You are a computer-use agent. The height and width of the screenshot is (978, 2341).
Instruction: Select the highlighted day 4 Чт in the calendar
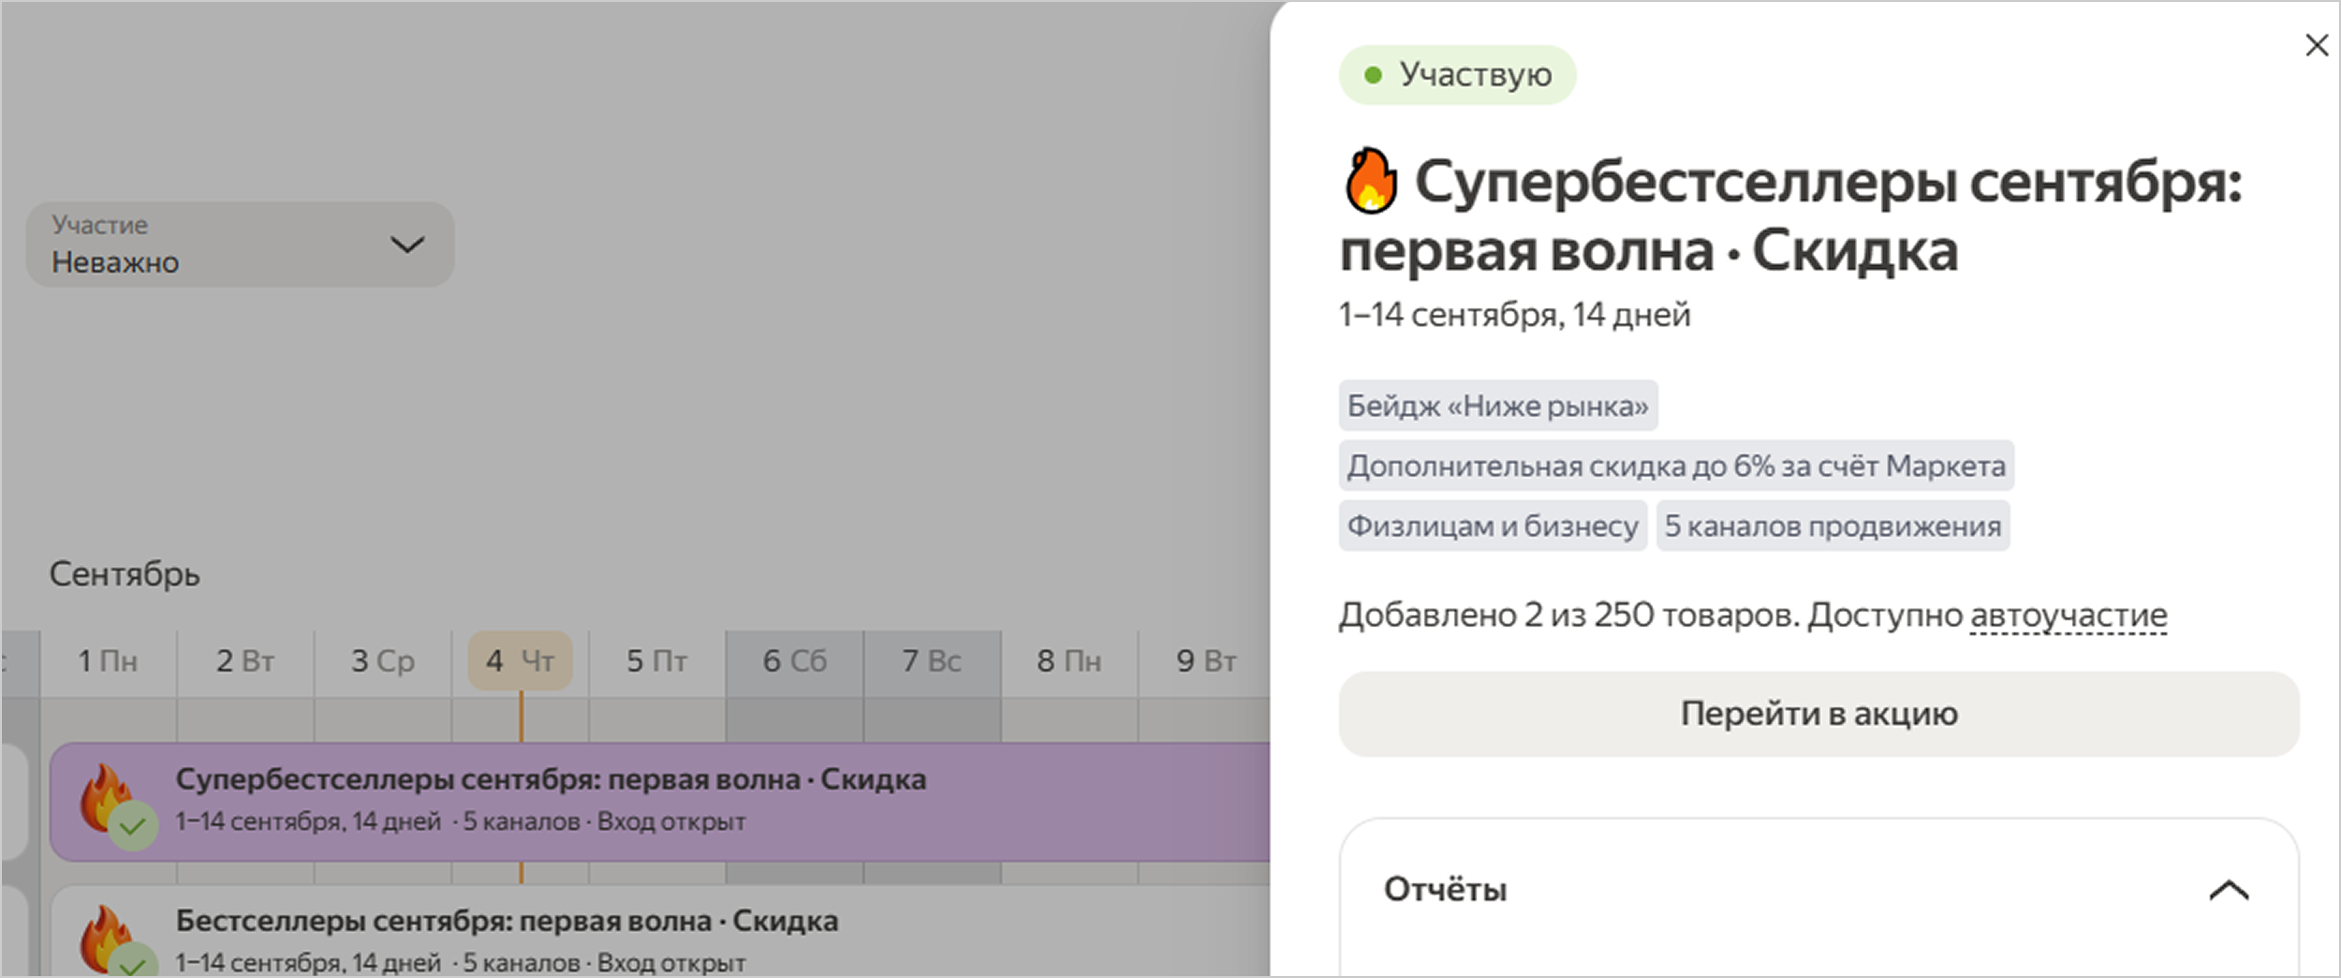tap(520, 661)
